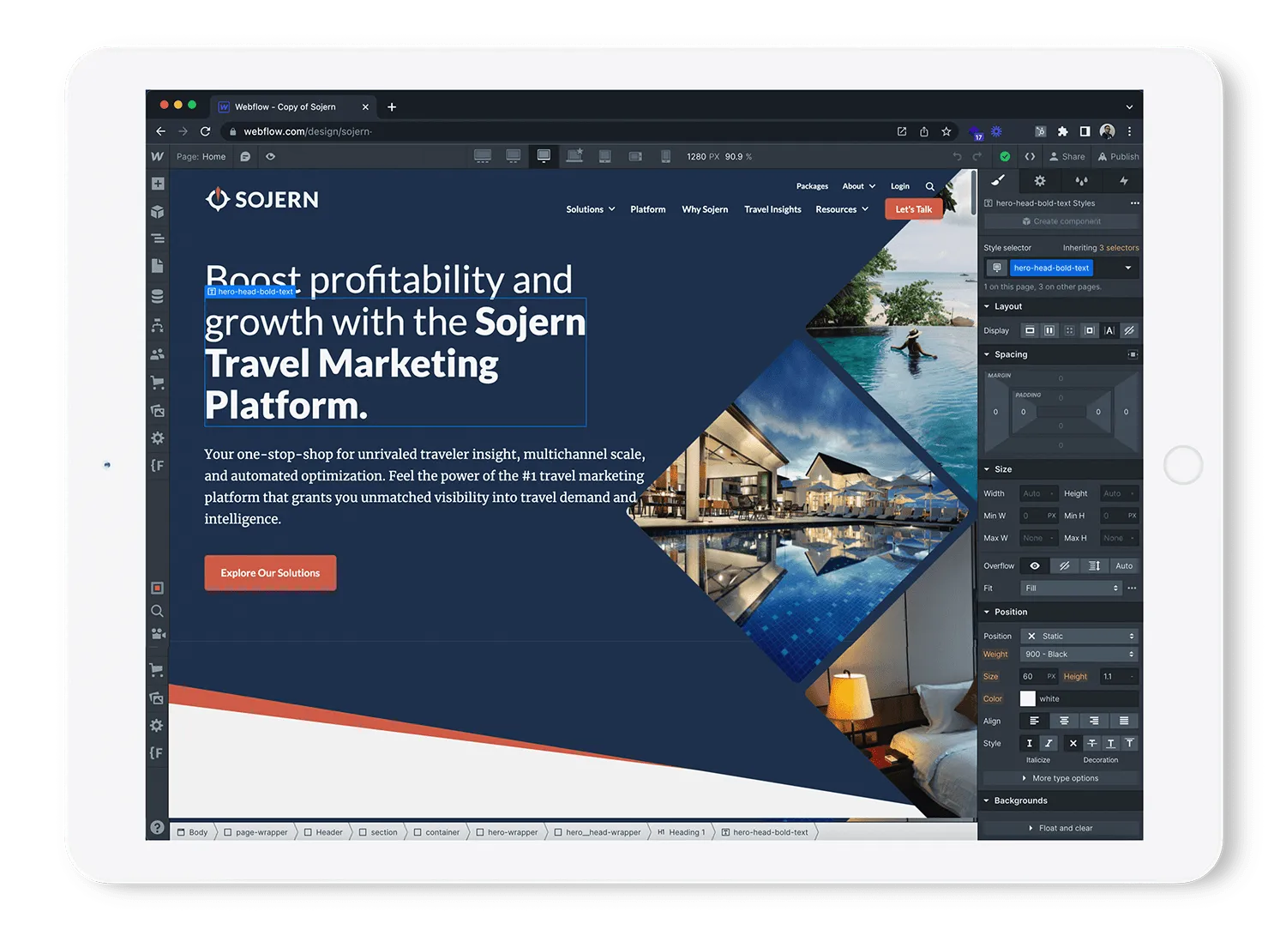Open the Resources nav menu

click(842, 209)
